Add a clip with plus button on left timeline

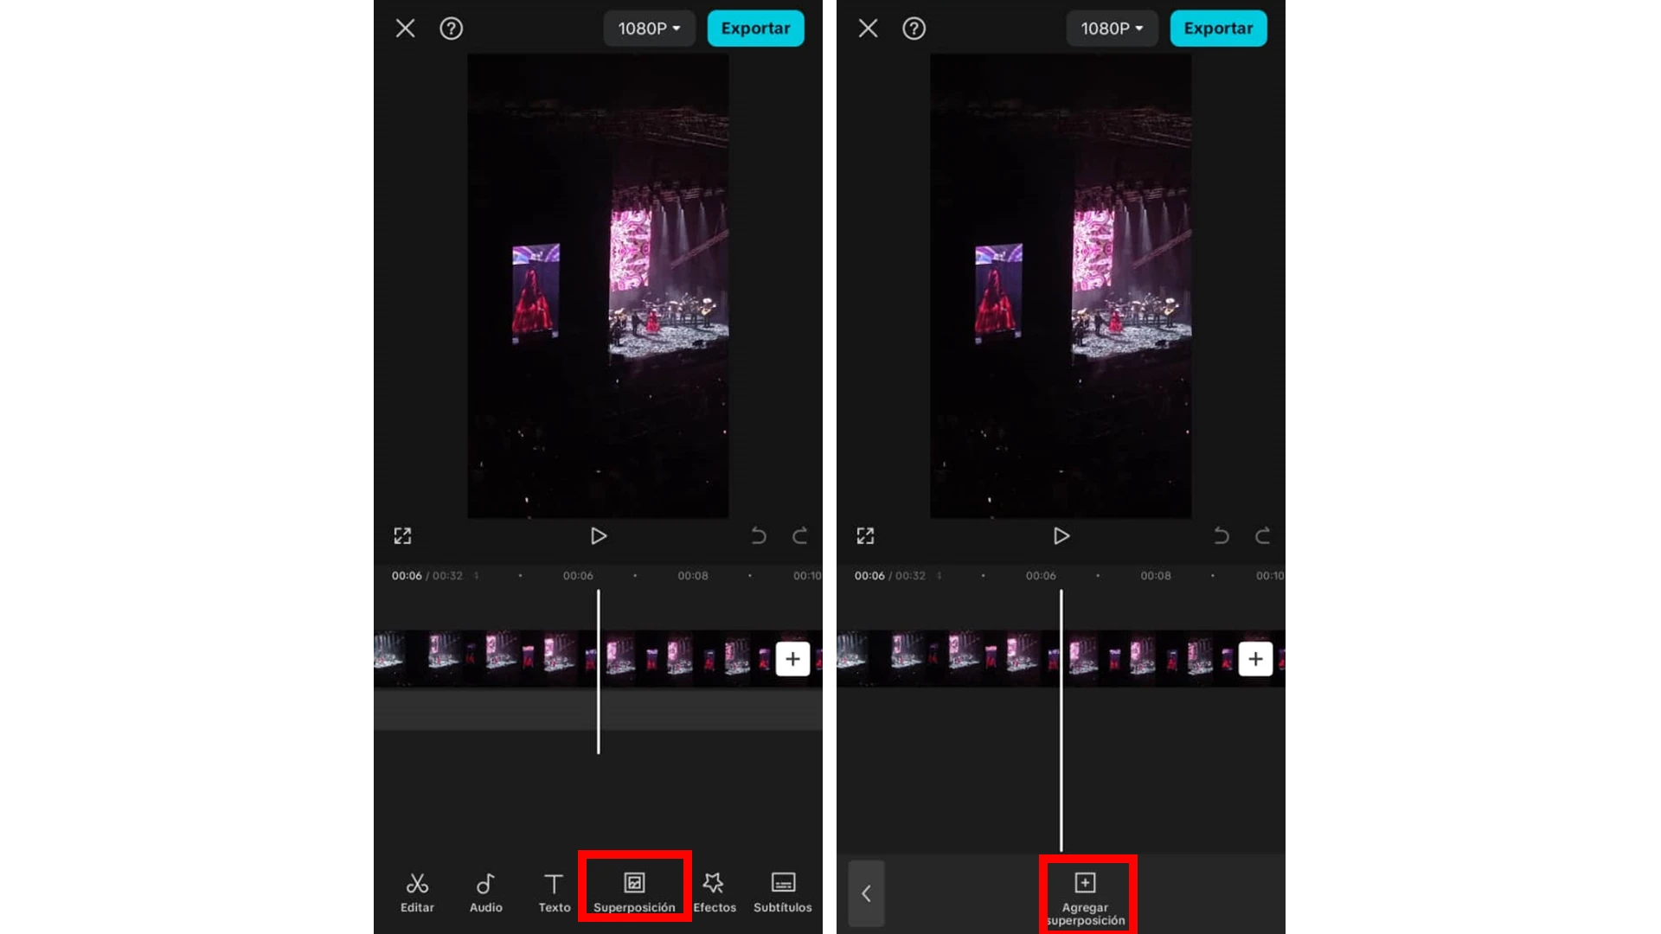point(792,659)
